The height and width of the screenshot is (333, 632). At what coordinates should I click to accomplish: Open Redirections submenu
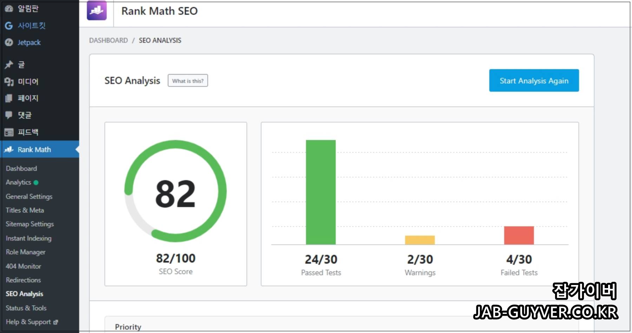[24, 280]
